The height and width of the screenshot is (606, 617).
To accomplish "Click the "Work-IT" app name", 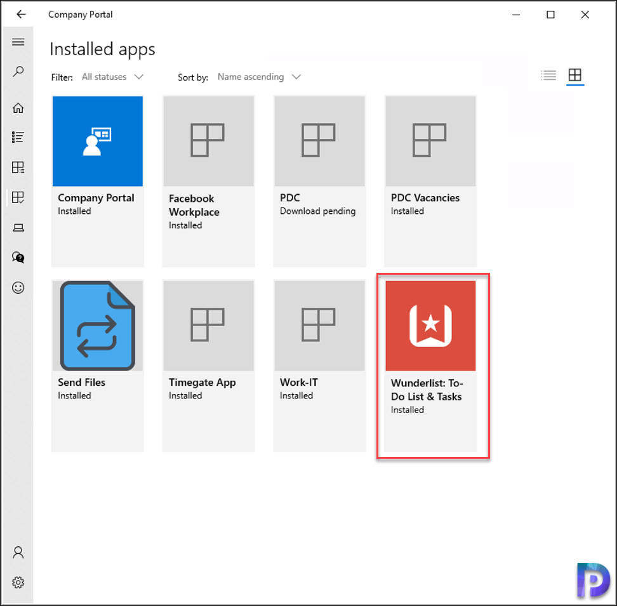I will (299, 382).
